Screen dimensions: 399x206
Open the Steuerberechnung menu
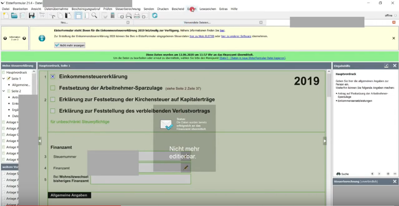[x=128, y=9]
